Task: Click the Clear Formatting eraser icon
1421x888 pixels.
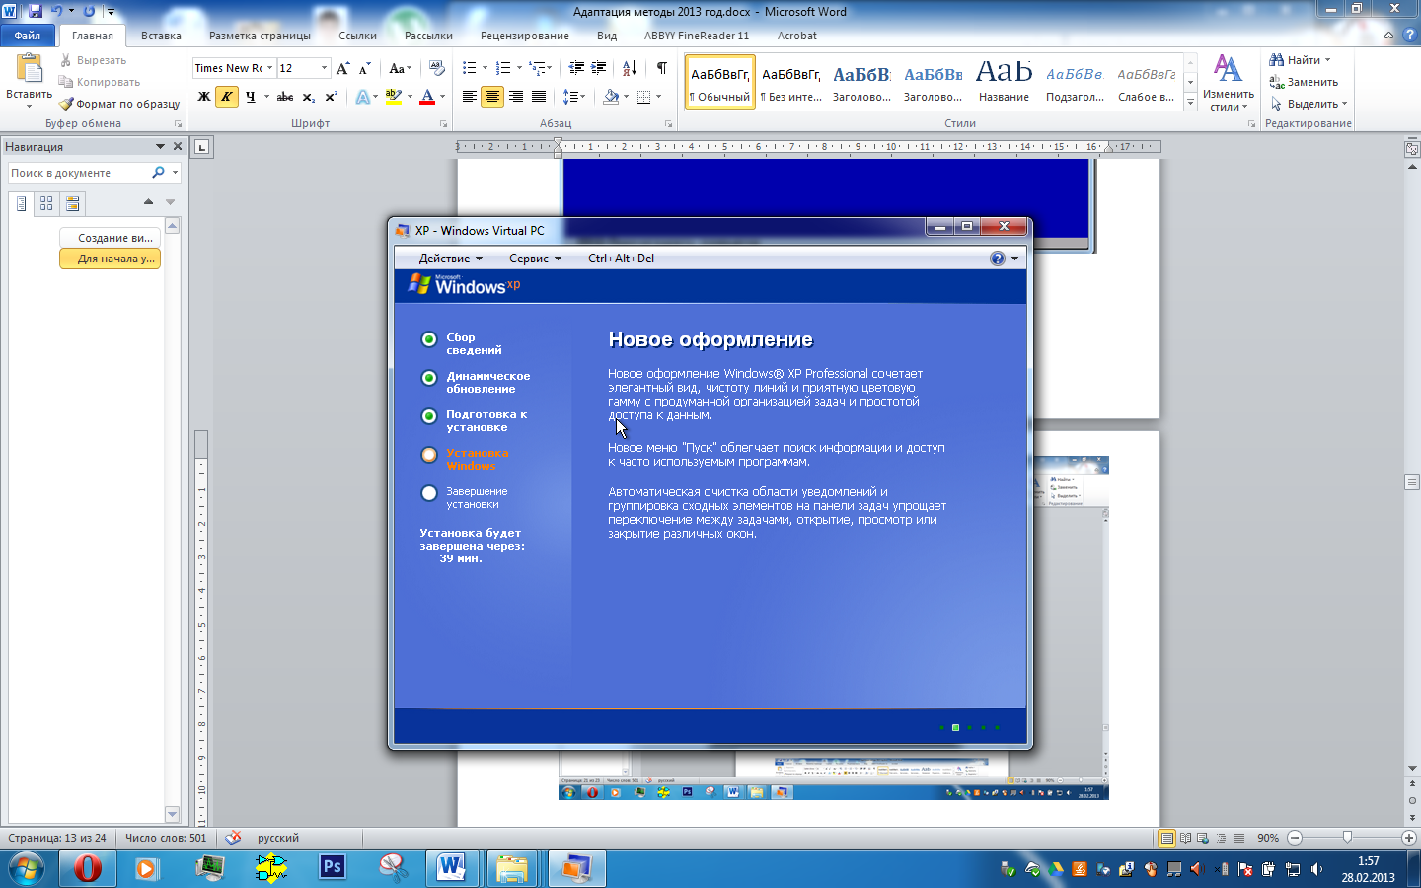Action: [438, 68]
